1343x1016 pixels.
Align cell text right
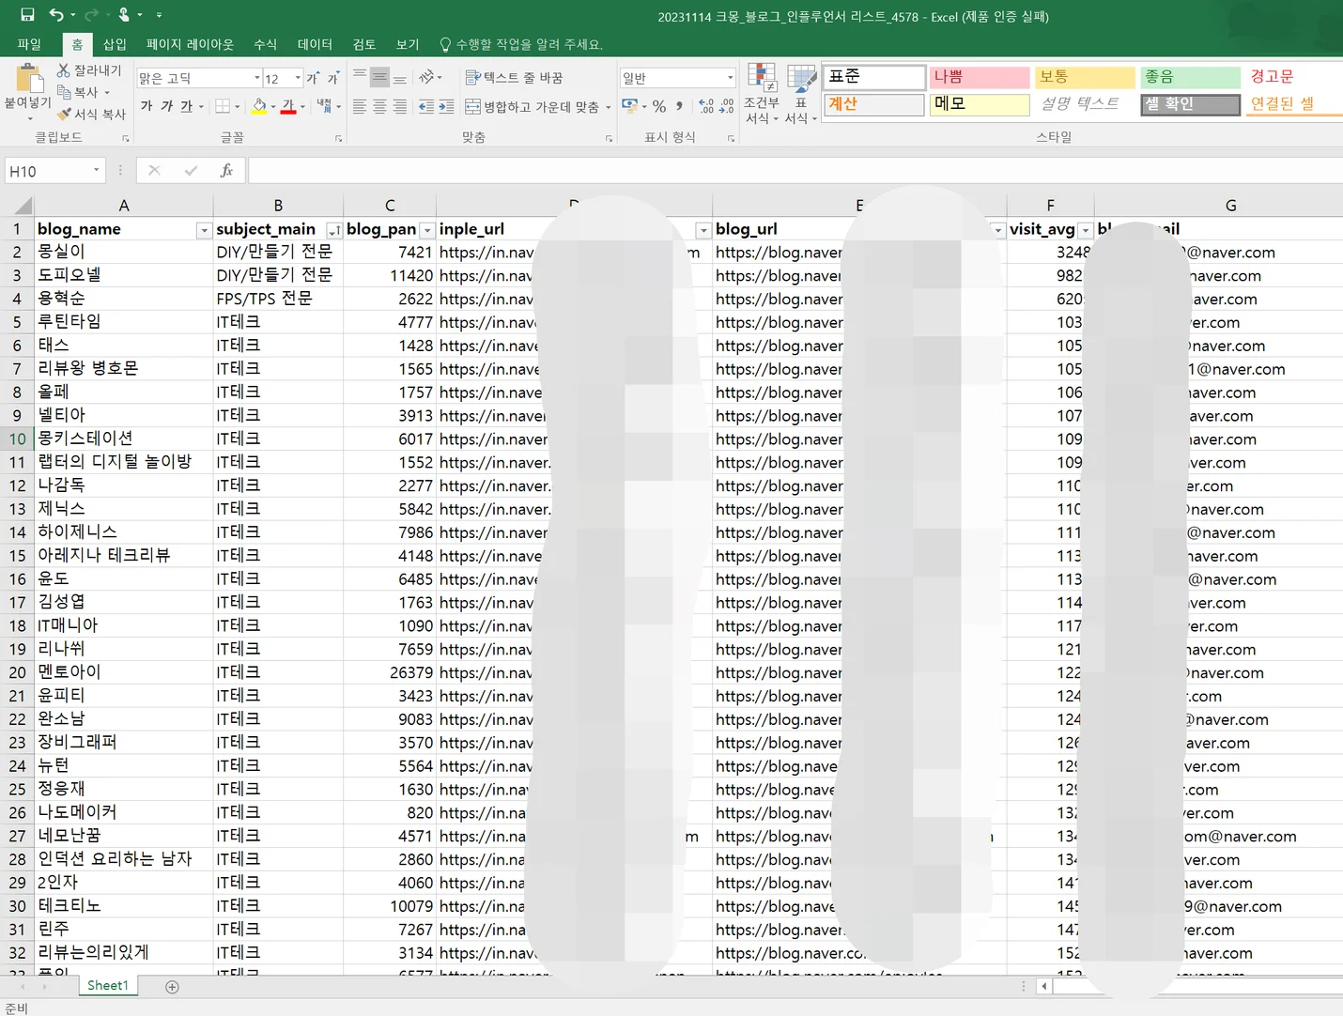pos(400,106)
